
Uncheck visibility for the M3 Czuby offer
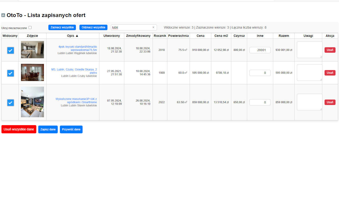coord(11,73)
